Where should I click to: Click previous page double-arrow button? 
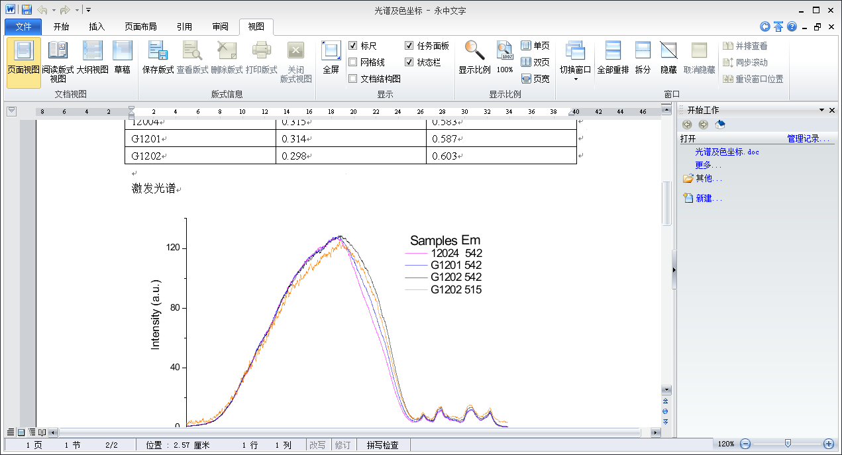(666, 401)
